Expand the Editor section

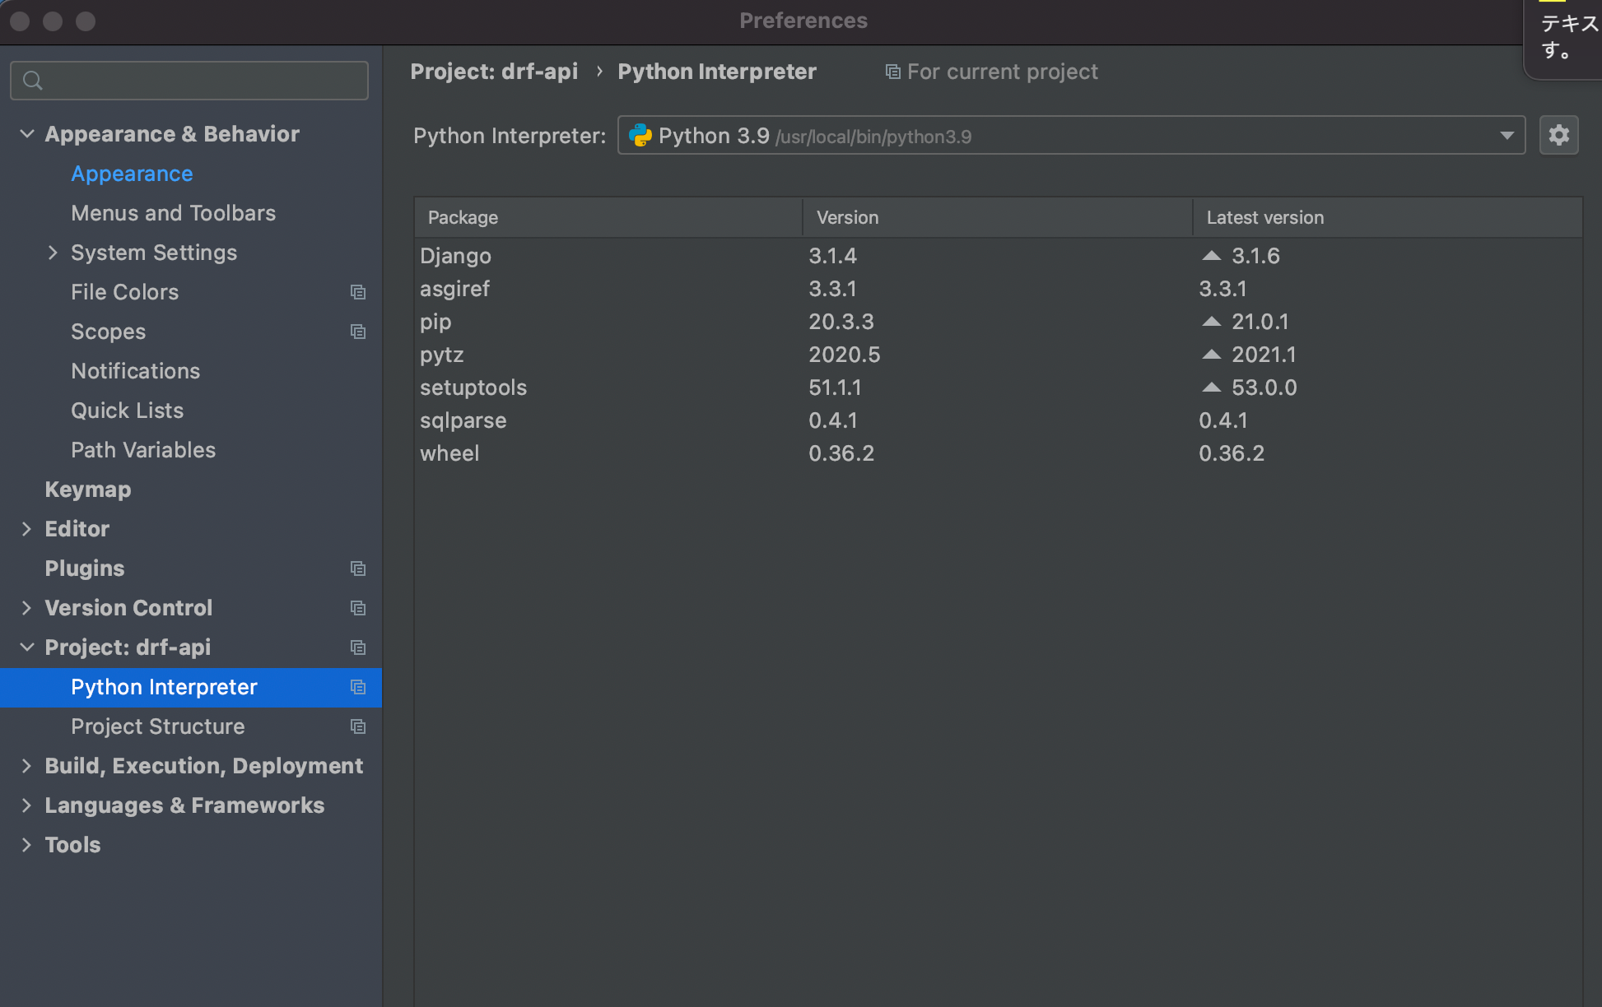pos(26,529)
